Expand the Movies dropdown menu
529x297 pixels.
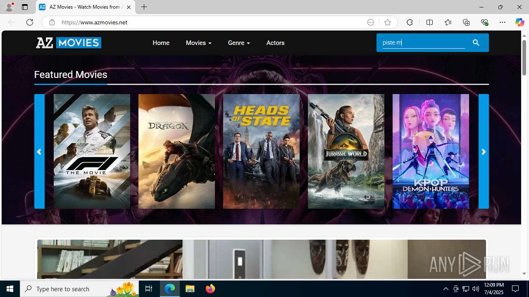pos(198,42)
